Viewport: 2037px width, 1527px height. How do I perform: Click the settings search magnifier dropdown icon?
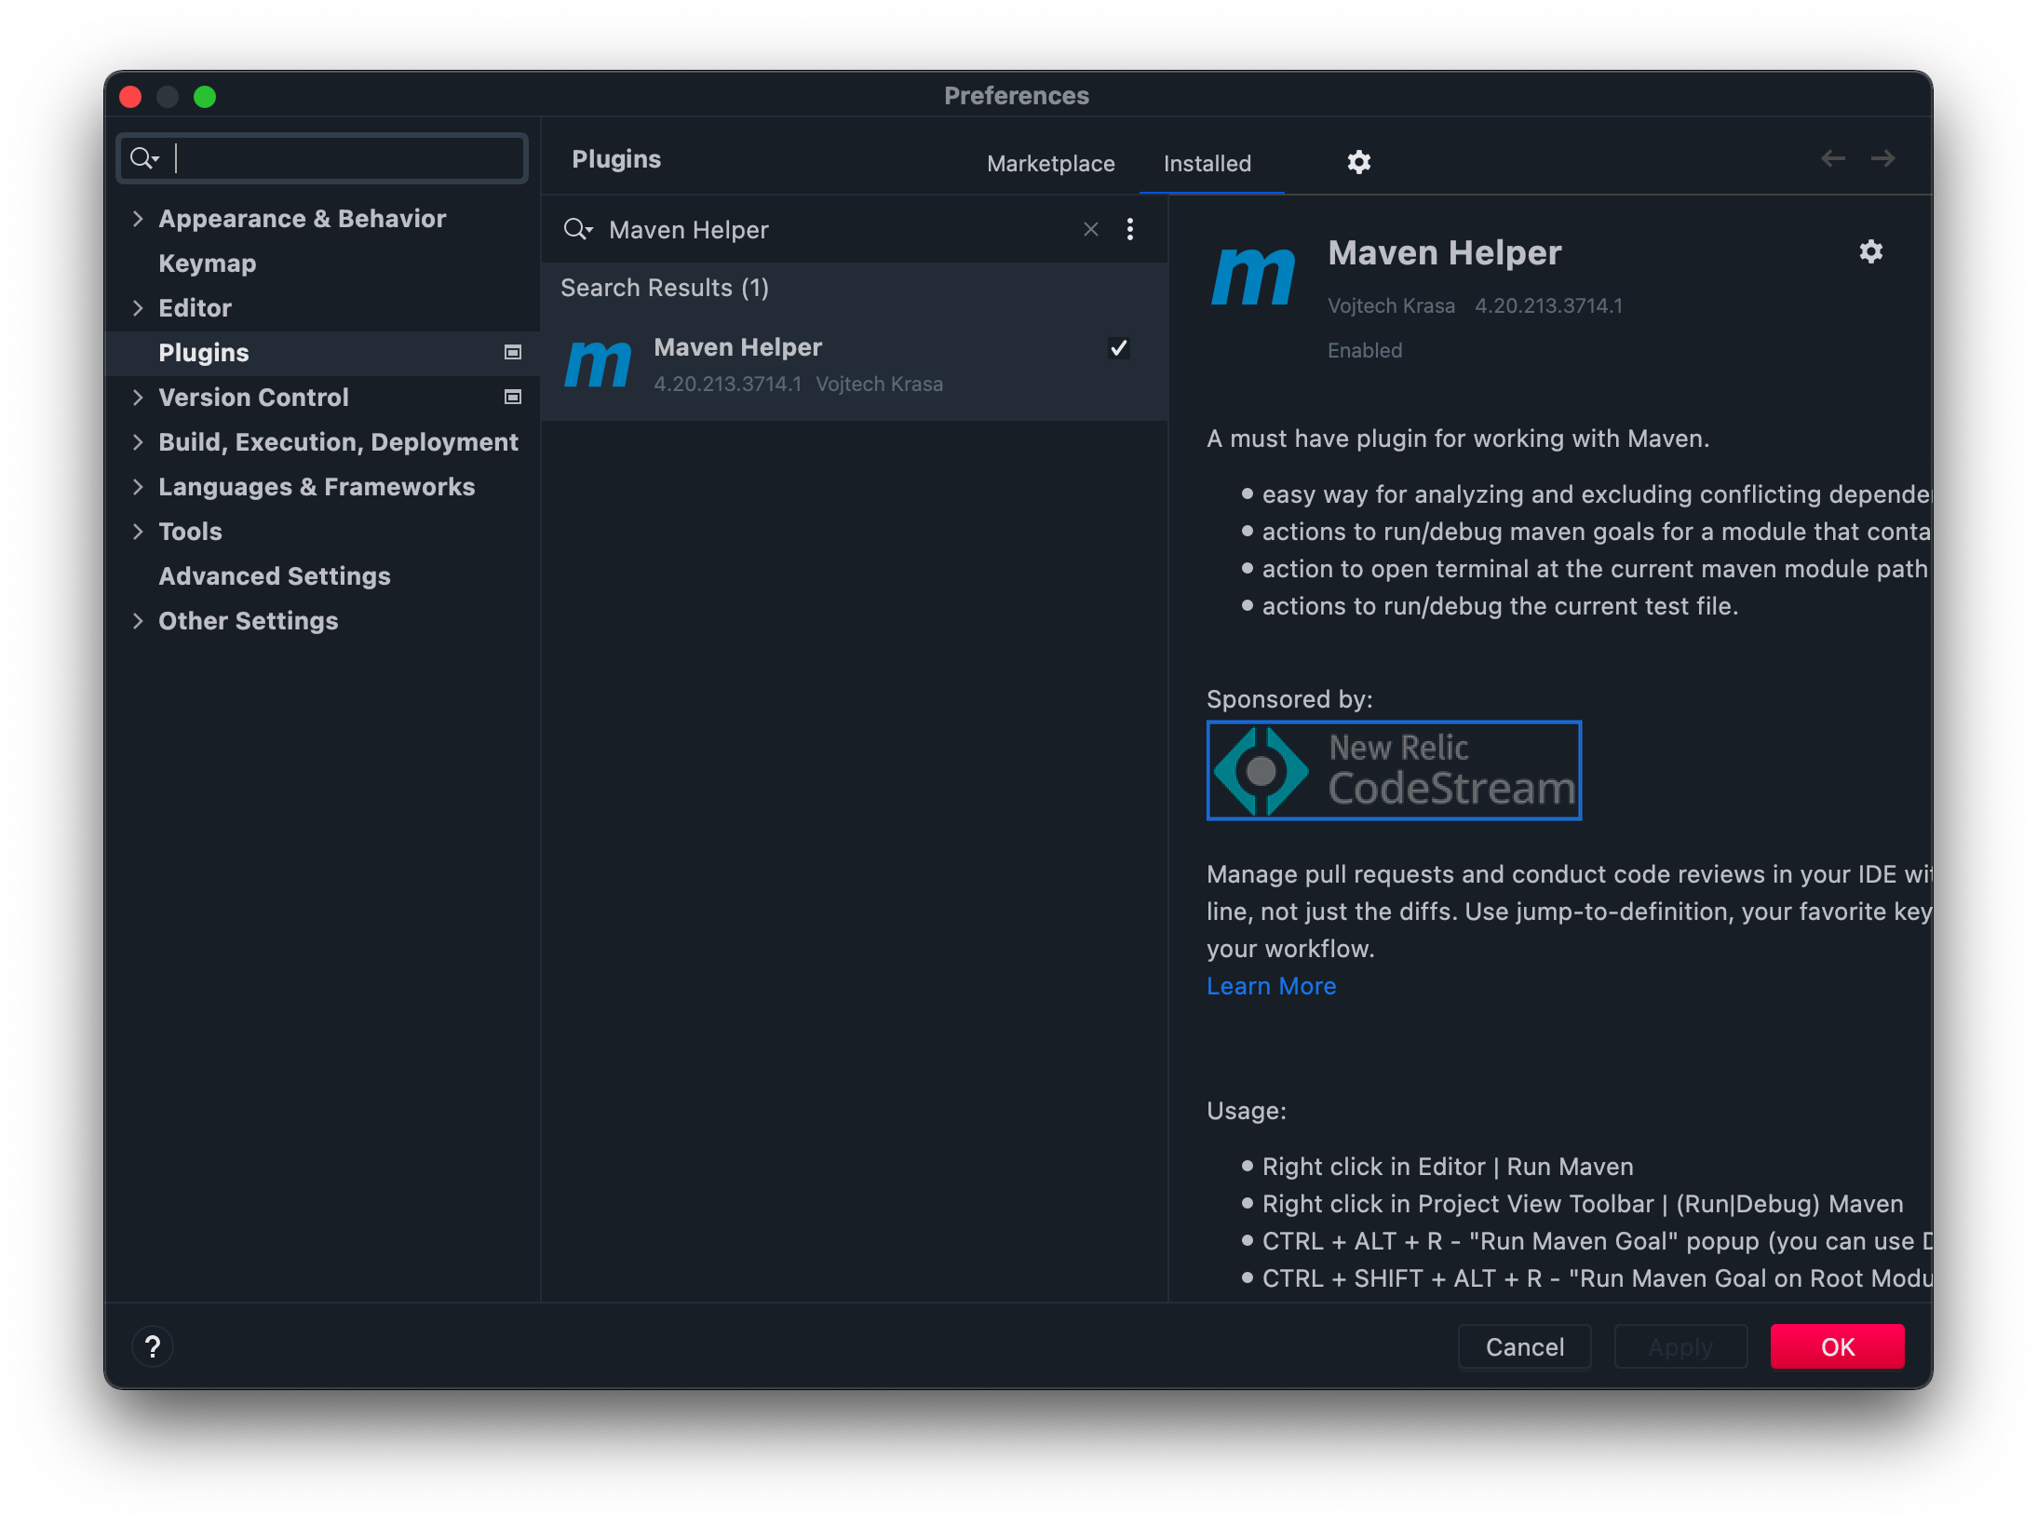pos(144,158)
